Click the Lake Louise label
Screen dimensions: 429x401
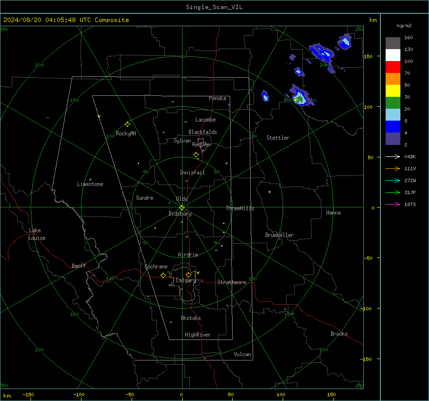click(x=37, y=234)
